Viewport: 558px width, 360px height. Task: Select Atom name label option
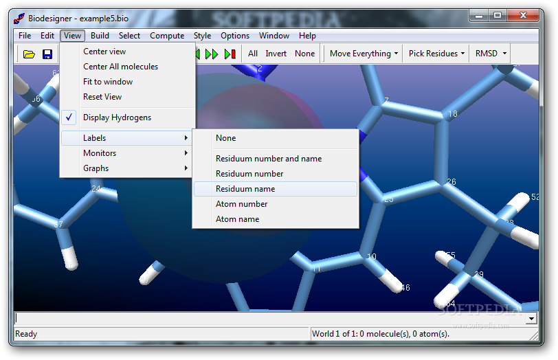[276, 219]
